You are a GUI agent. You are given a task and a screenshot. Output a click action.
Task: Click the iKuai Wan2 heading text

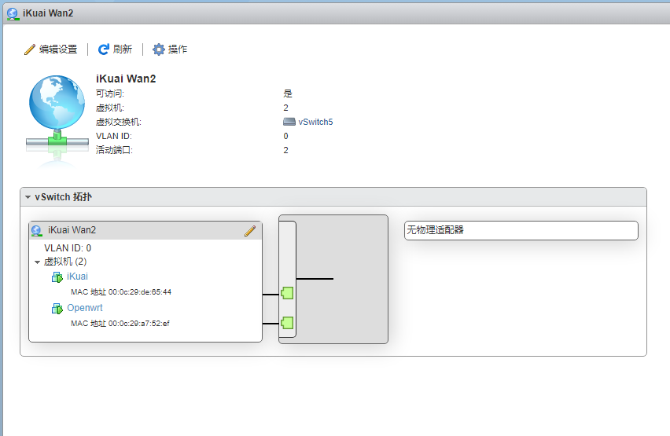(x=126, y=79)
